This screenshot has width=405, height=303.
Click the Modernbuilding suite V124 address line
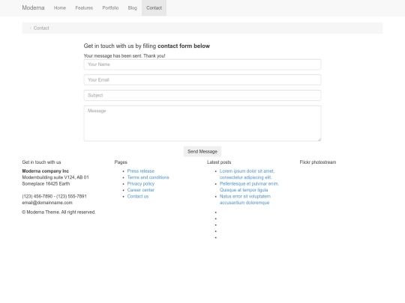click(55, 177)
